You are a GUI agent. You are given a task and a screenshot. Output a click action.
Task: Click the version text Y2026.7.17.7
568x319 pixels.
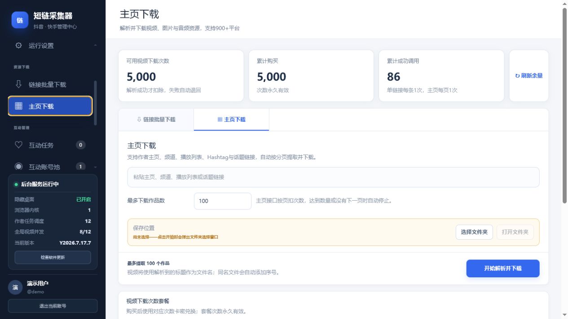(75, 242)
